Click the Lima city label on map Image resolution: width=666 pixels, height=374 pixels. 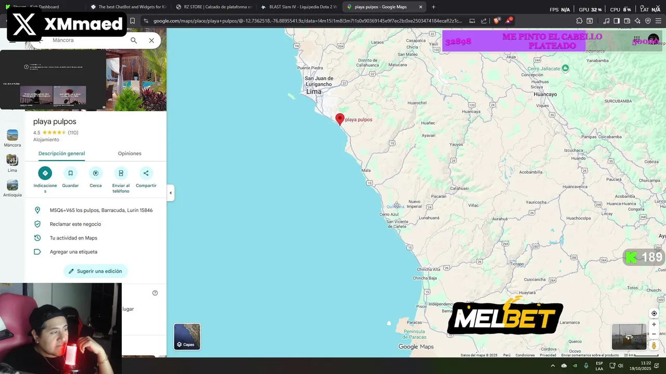(314, 91)
